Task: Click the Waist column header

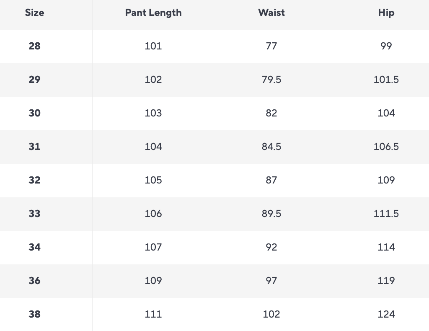Action: pos(271,13)
